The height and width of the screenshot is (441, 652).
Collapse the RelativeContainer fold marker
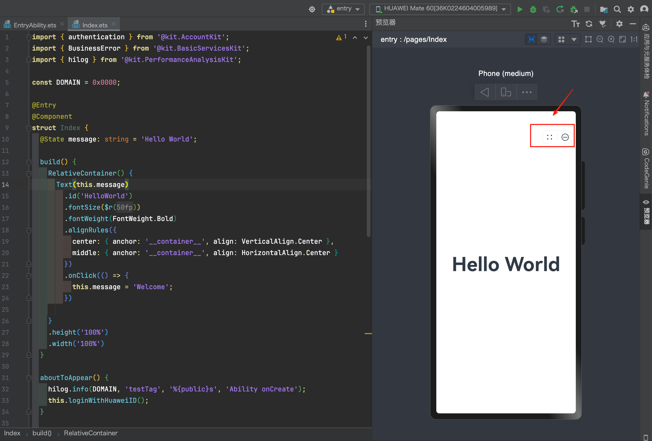click(x=29, y=174)
